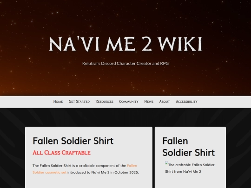251x188 pixels.
Task: Open the Get Started menu item
Action: pyautogui.click(x=79, y=101)
